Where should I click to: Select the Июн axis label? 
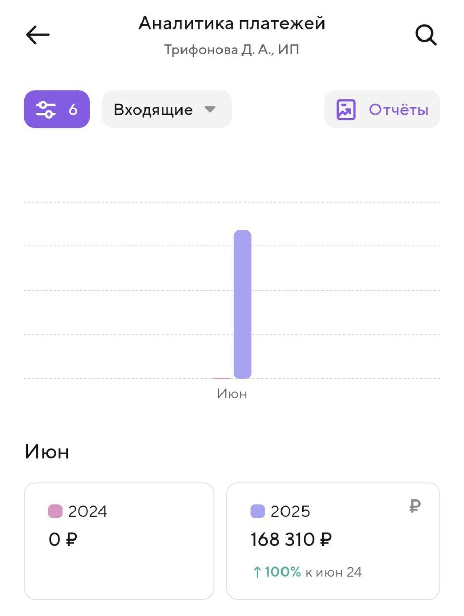(232, 394)
